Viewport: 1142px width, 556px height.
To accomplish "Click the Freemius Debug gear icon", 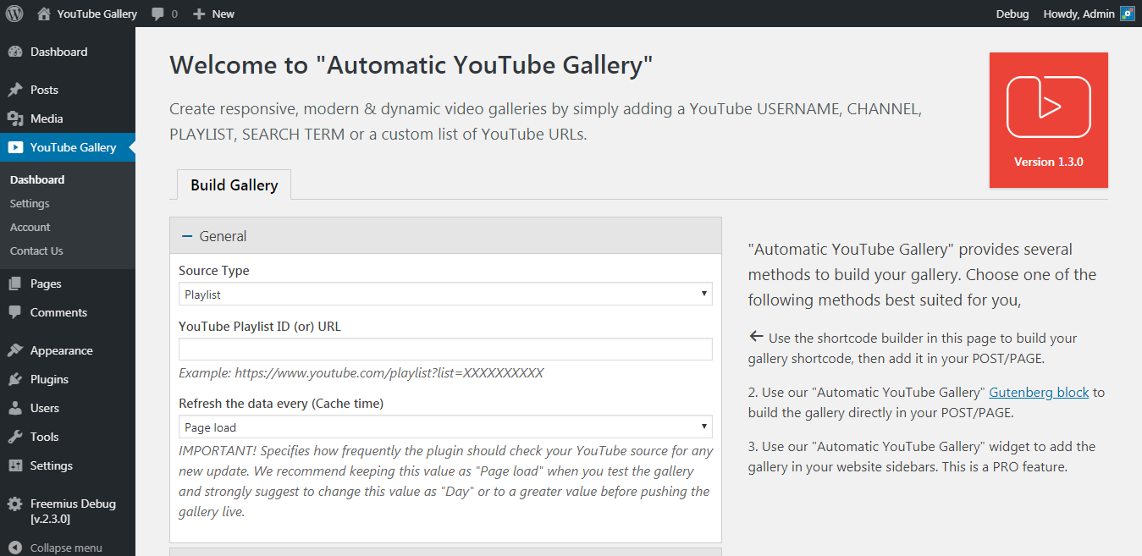I will pyautogui.click(x=15, y=504).
